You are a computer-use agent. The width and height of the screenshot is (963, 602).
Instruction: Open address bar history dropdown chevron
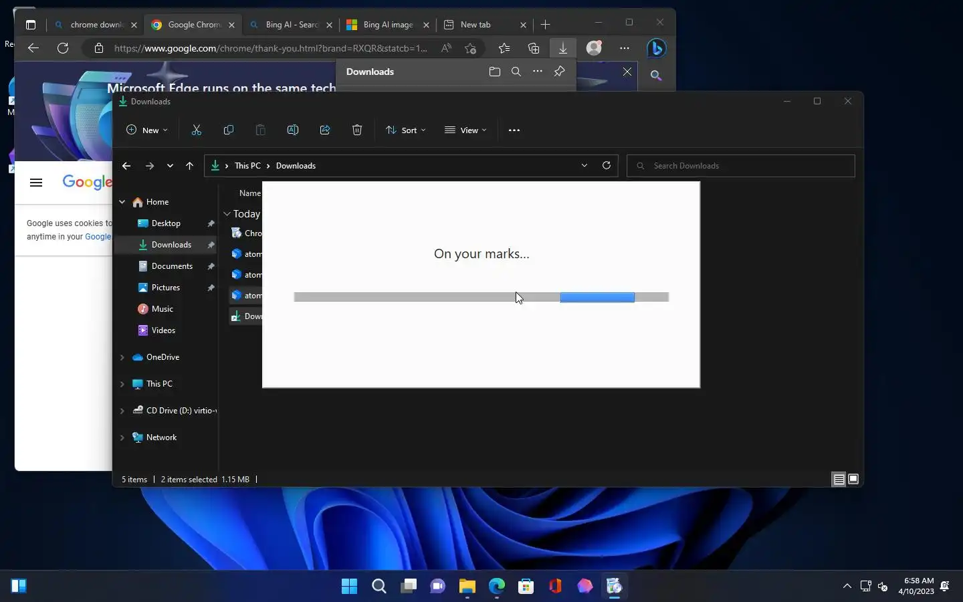pyautogui.click(x=584, y=166)
